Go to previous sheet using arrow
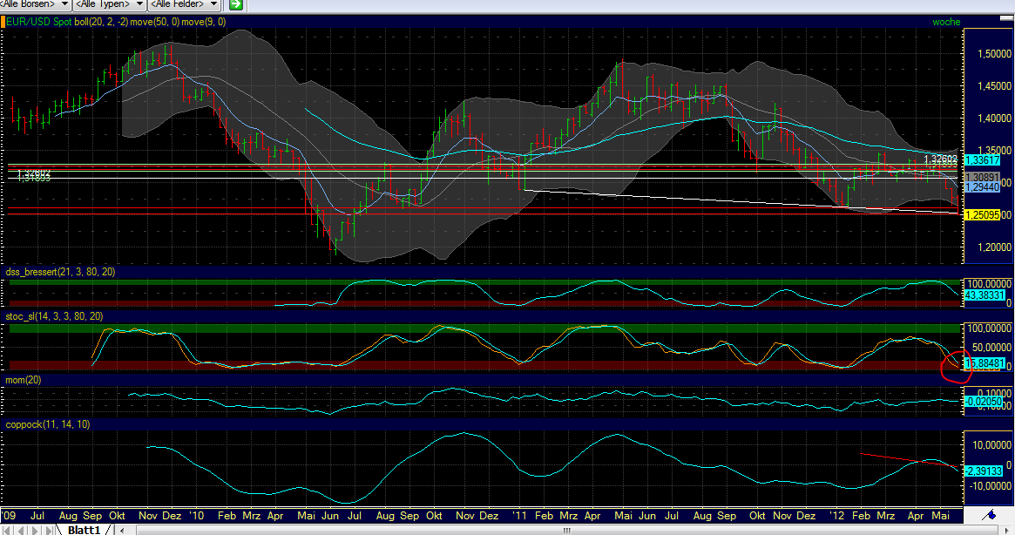 tap(22, 531)
